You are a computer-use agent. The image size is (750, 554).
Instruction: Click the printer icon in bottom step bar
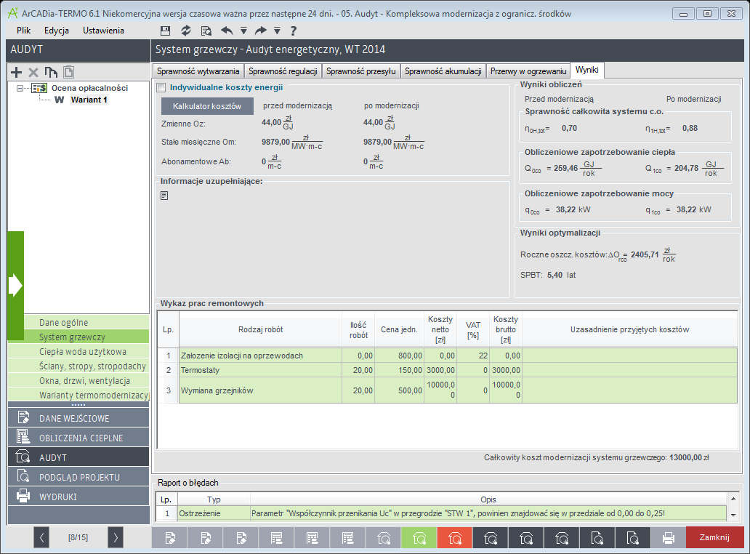pos(668,538)
